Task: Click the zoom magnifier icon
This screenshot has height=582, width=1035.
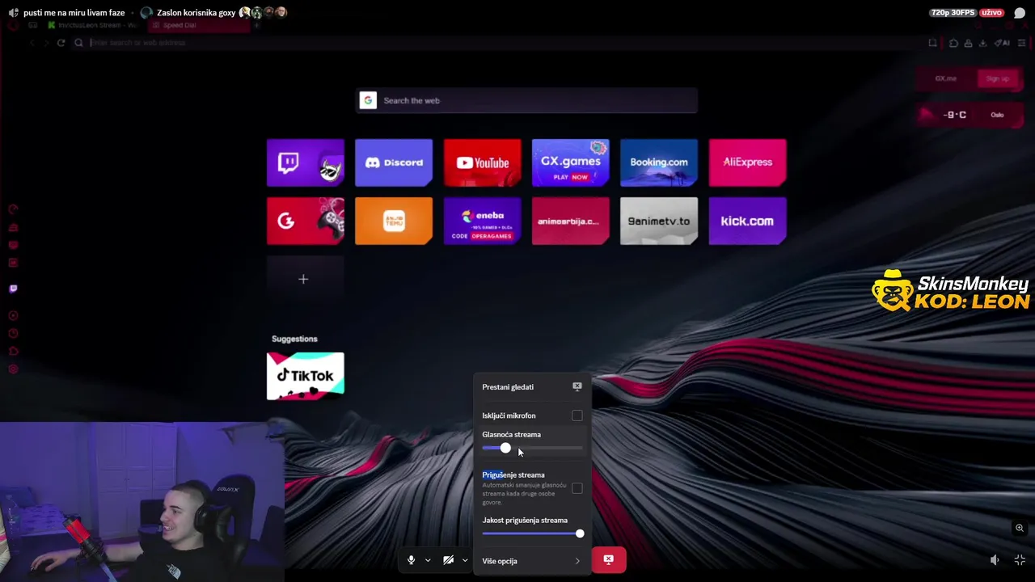Action: tap(1020, 528)
